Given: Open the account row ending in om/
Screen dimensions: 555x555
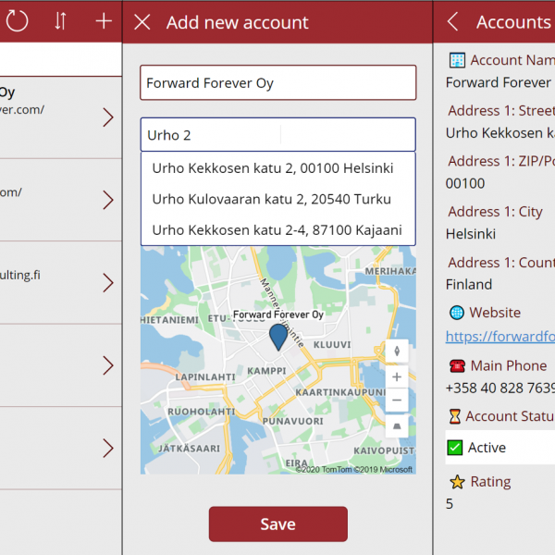Looking at the screenshot, I should click(x=61, y=200).
